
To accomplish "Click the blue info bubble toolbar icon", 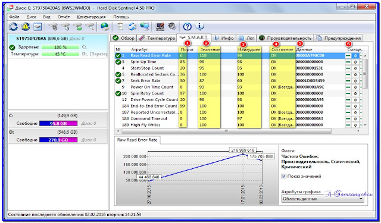I will (200, 26).
